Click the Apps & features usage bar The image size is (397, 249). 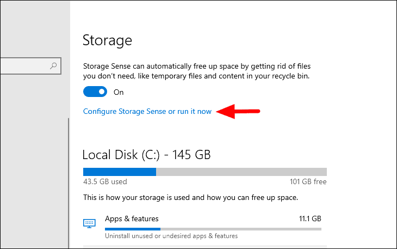pos(213,229)
